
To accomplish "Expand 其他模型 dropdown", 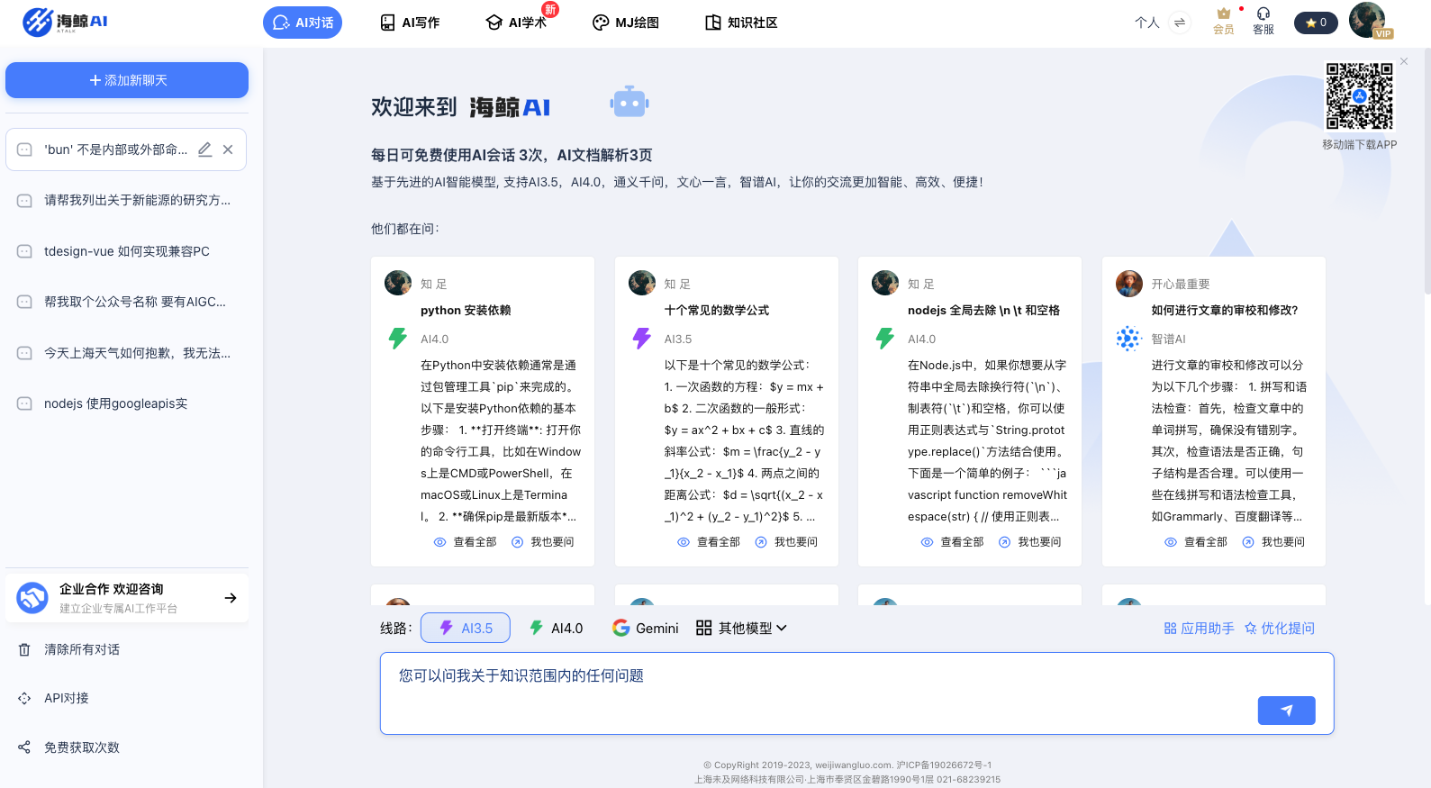I will pos(741,628).
